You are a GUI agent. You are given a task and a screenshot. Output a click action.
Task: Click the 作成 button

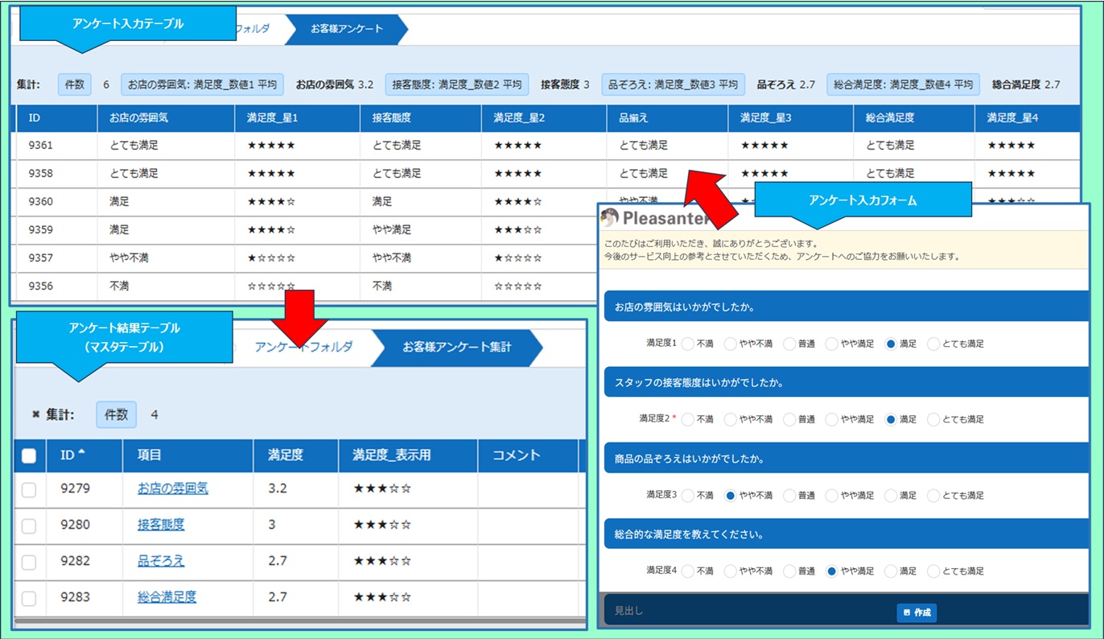[x=917, y=612]
